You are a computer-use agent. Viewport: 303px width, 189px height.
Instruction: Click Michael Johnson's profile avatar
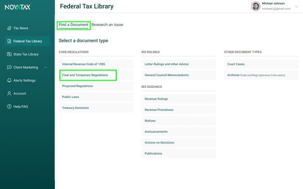255,6
